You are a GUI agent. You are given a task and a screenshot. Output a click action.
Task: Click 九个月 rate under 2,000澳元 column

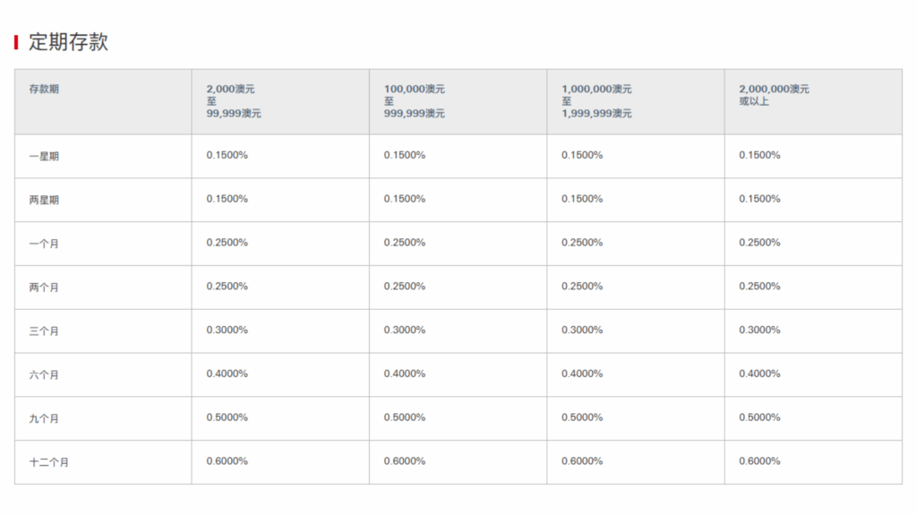[227, 417]
